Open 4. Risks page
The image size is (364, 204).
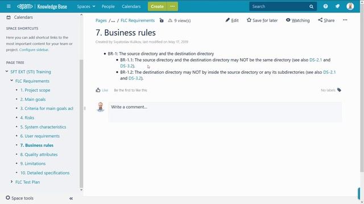[27, 118]
